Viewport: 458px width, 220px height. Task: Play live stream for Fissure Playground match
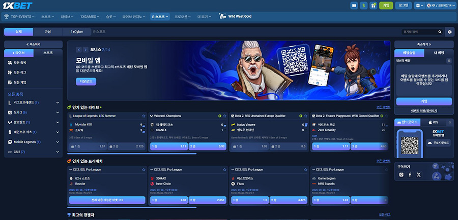(x=382, y=116)
